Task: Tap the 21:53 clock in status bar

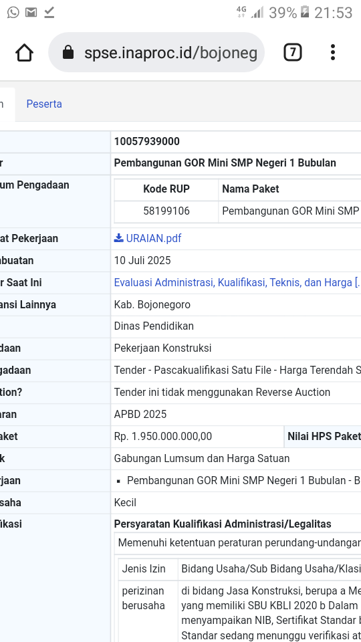Action: point(333,13)
